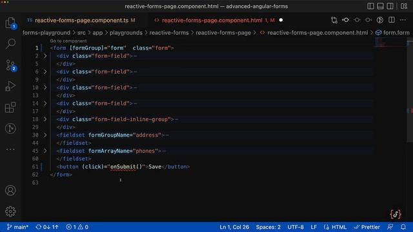Open editor More Actions ellipsis
This screenshot has width=413, height=232.
[403, 20]
